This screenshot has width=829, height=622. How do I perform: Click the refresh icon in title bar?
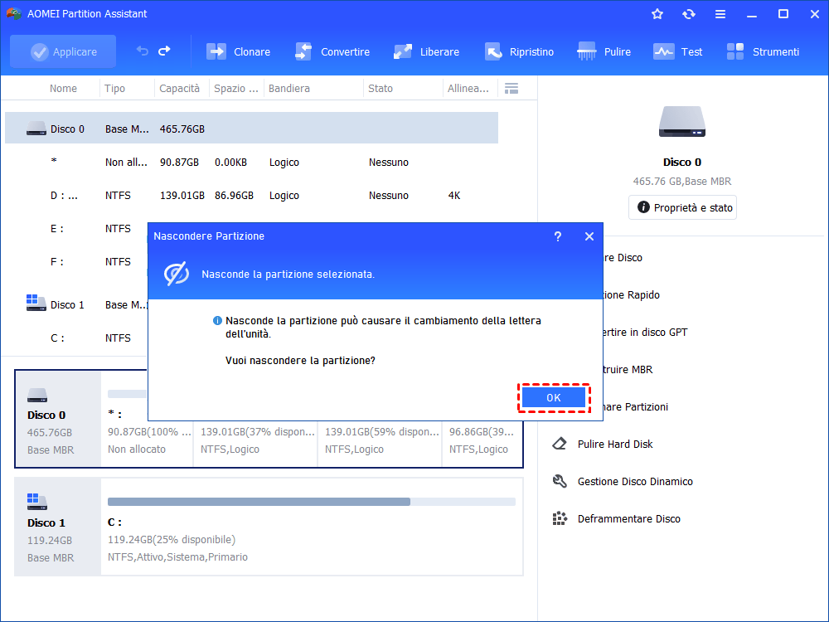click(x=688, y=14)
